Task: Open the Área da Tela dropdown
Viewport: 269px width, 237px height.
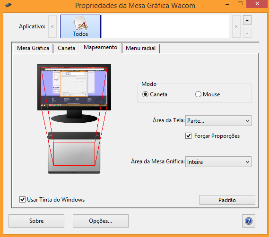Action: 218,121
